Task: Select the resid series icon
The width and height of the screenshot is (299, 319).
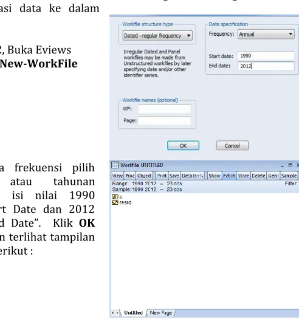Action: coord(115,202)
